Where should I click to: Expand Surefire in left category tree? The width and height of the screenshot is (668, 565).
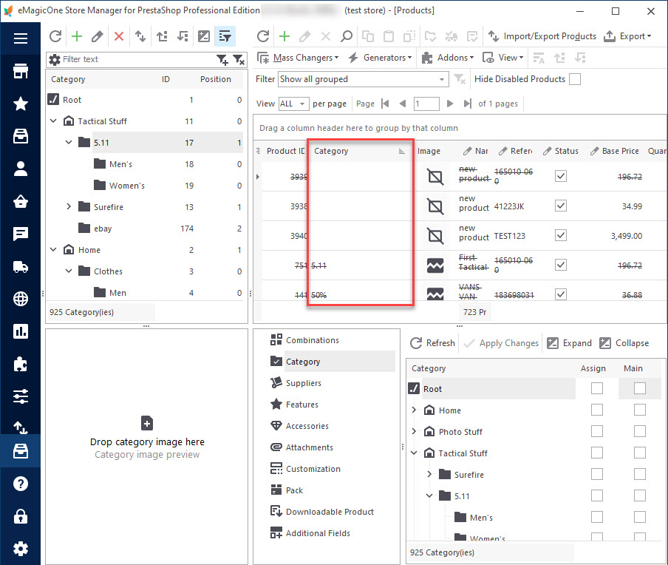(69, 207)
